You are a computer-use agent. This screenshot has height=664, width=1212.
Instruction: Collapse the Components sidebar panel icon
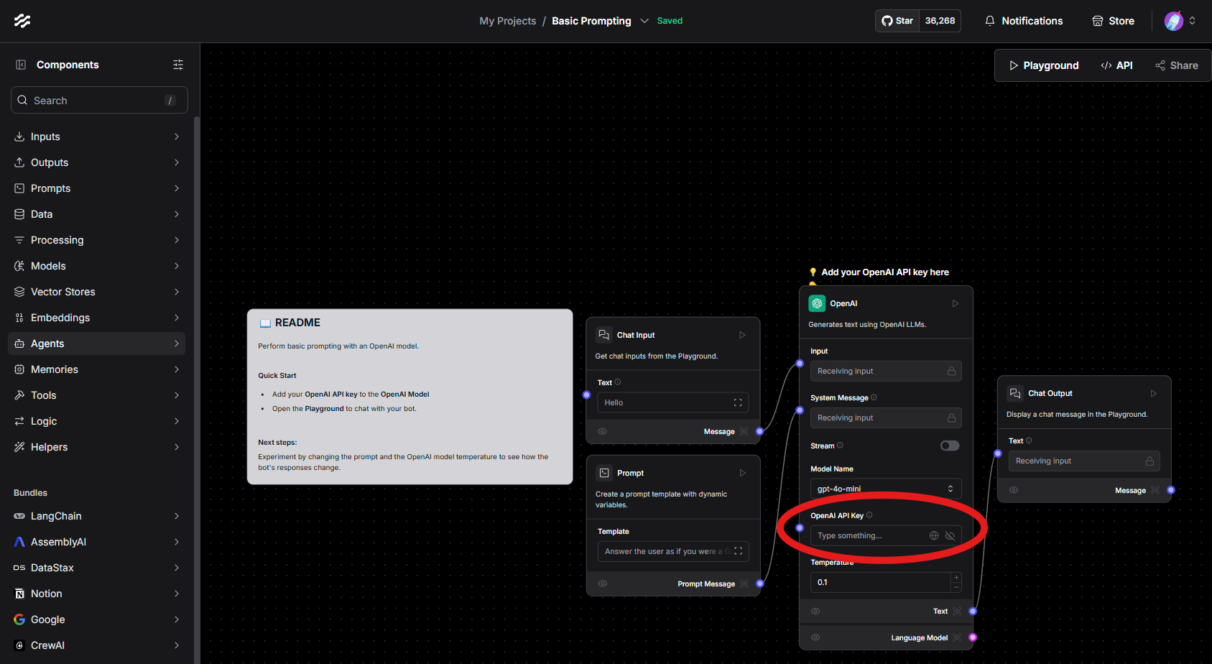coord(21,65)
